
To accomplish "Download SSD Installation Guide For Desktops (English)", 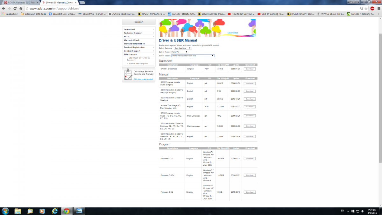I will [250, 91].
